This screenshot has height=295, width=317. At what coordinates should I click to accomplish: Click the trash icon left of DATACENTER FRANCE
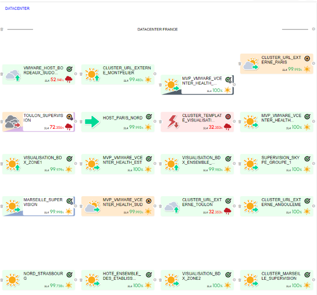2,29
